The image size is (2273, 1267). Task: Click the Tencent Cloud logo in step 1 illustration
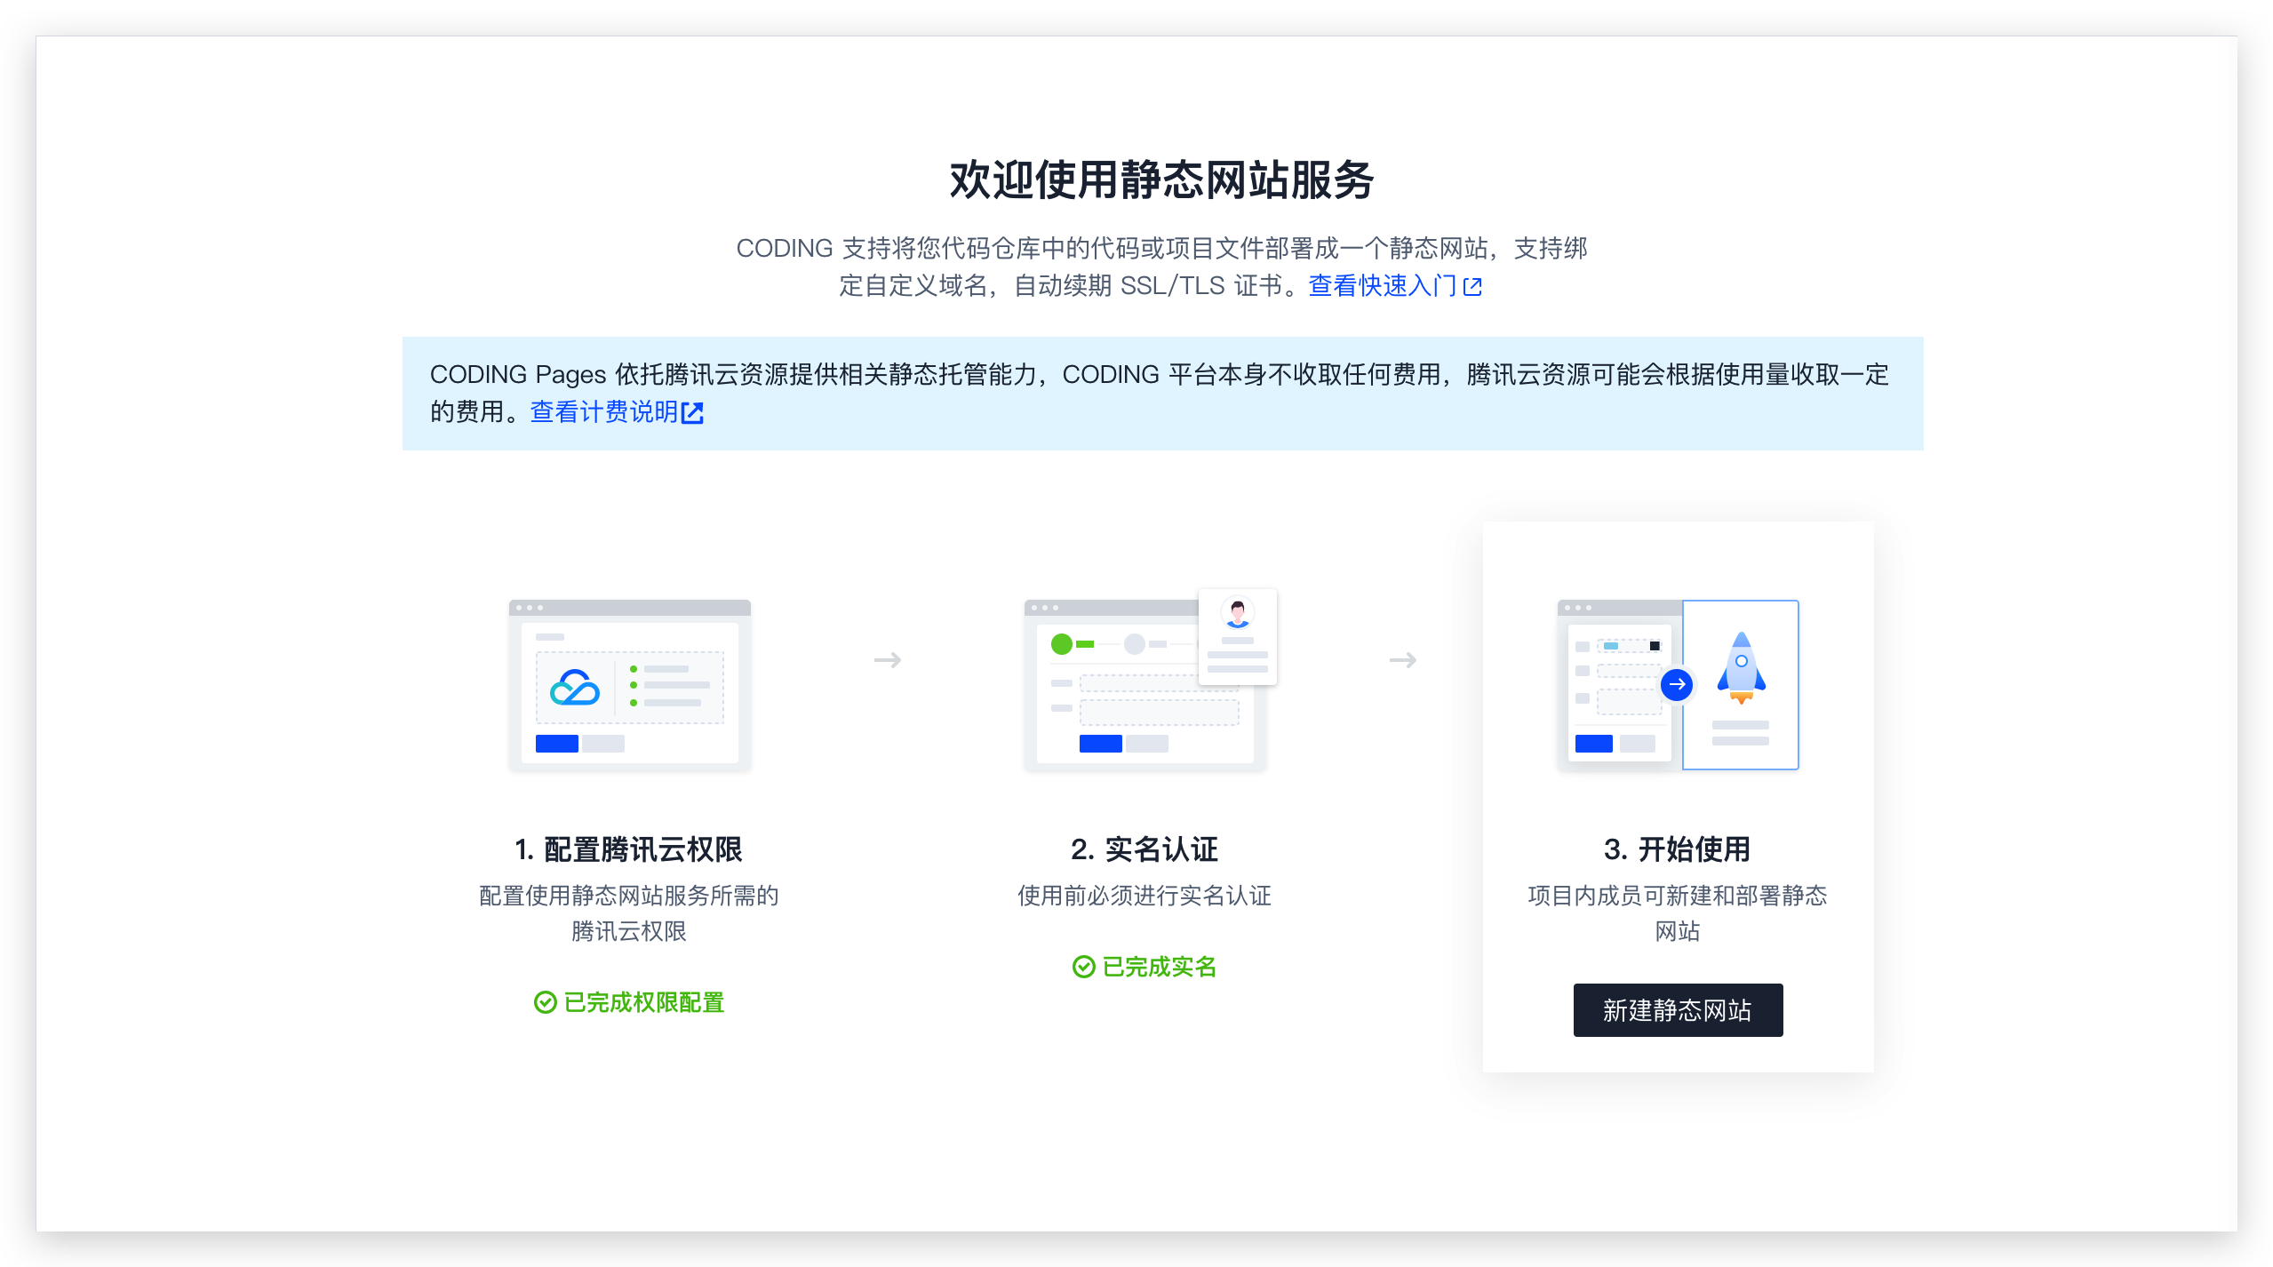click(573, 688)
